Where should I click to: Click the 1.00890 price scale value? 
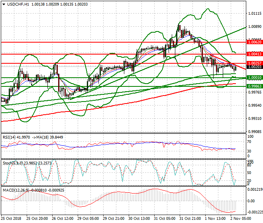[x=255, y=27]
